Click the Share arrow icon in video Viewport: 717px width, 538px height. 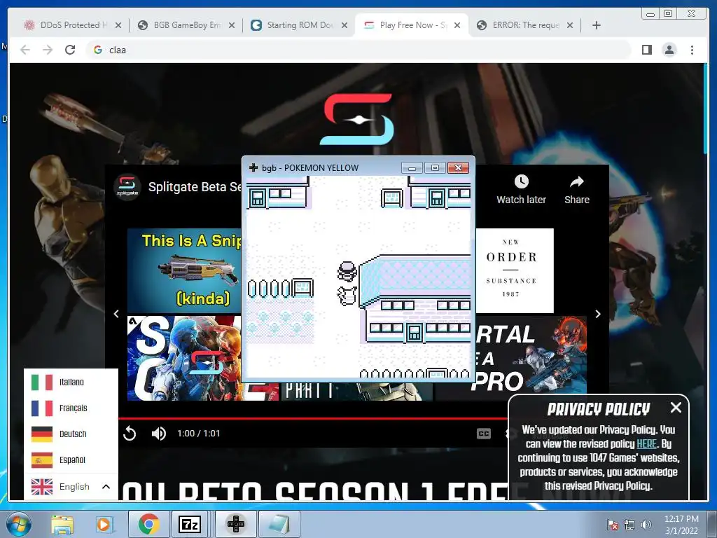click(577, 182)
